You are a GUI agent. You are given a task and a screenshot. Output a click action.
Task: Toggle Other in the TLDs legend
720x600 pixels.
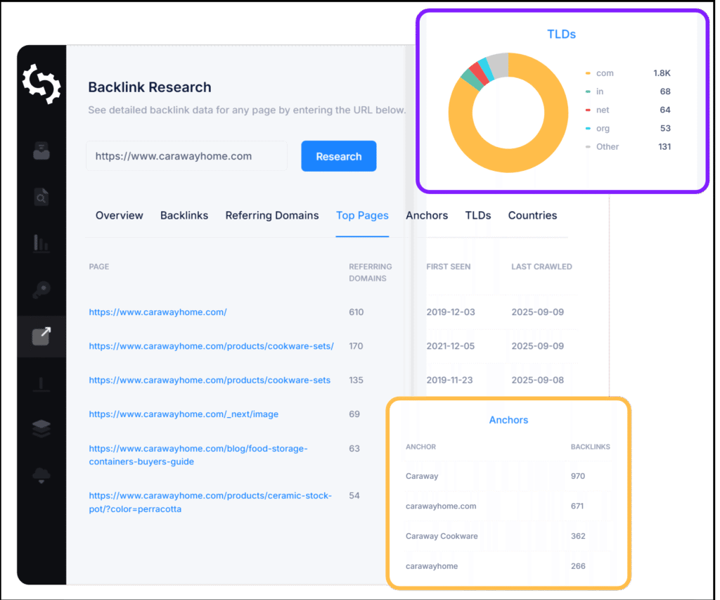(607, 146)
